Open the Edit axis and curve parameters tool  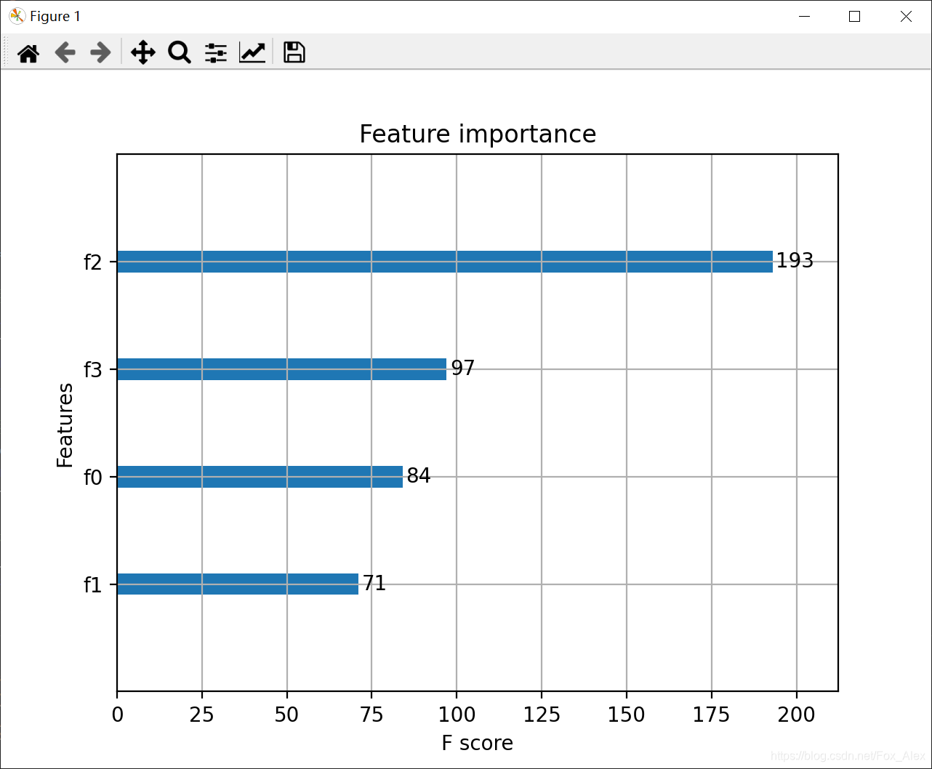coord(252,52)
